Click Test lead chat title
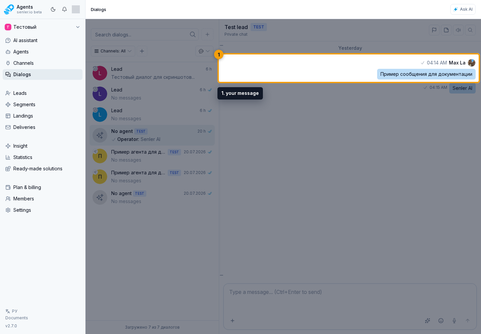This screenshot has height=334, width=481. tap(236, 27)
